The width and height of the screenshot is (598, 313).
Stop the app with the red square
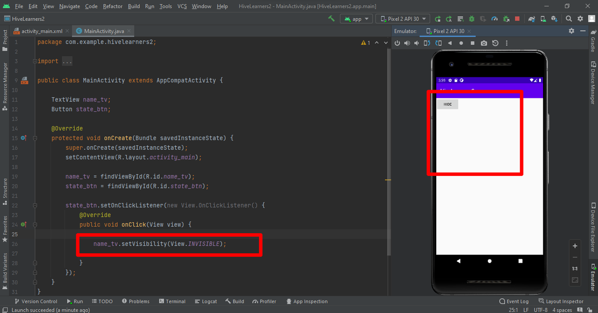point(517,19)
